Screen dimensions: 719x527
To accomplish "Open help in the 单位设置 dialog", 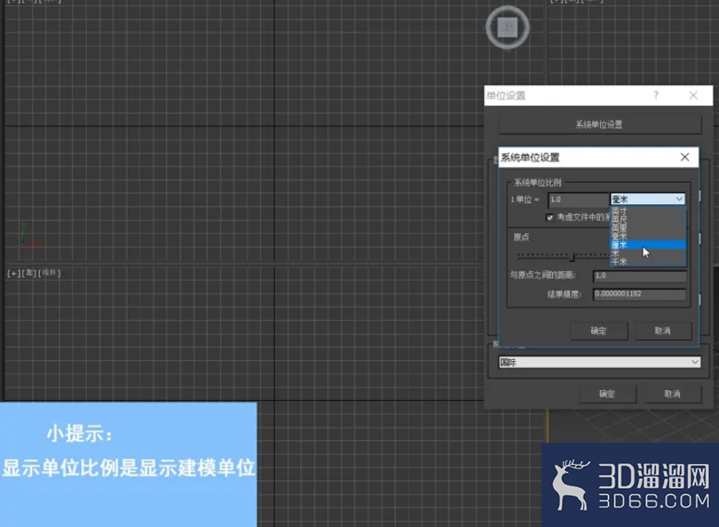I will pos(656,95).
